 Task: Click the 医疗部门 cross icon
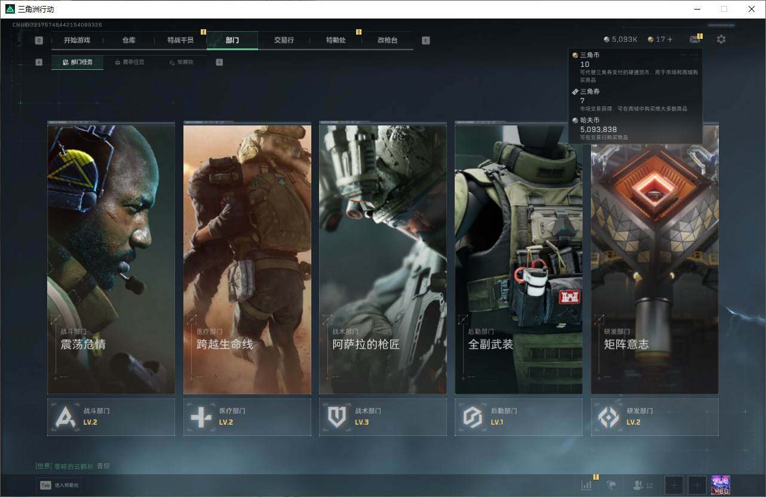(x=201, y=417)
